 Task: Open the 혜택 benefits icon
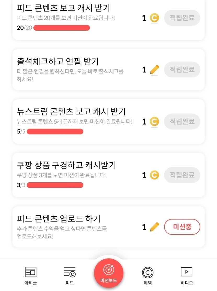pyautogui.click(x=147, y=272)
